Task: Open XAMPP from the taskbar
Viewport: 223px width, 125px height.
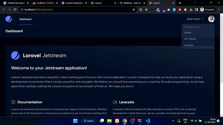Action: (117, 121)
